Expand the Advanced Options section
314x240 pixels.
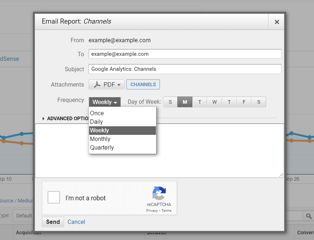tap(65, 119)
